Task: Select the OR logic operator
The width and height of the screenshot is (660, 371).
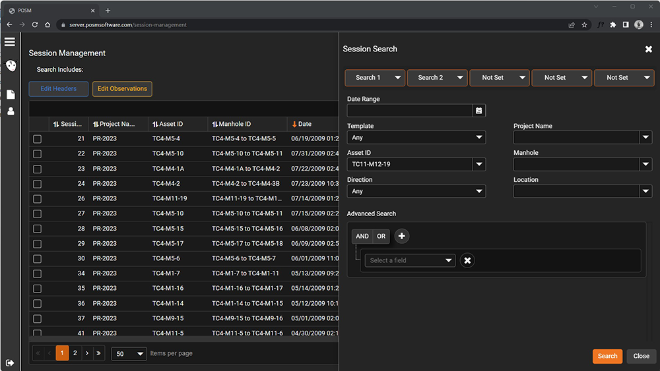Action: click(381, 236)
